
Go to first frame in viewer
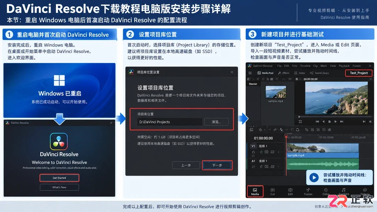(317, 122)
